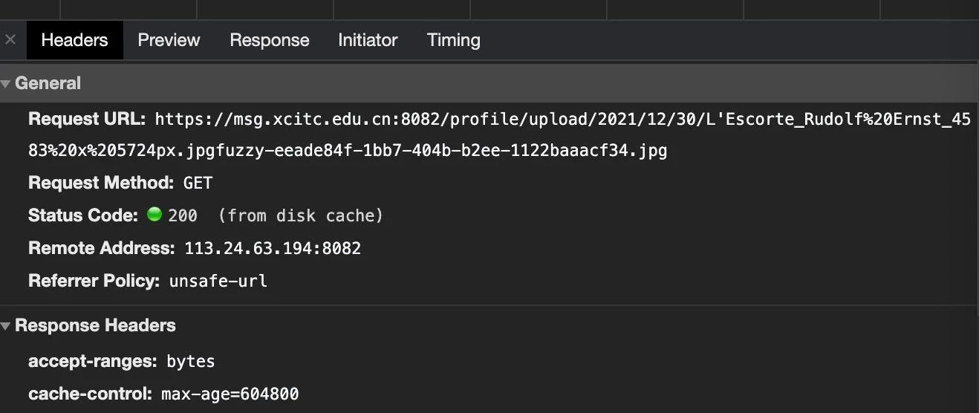Viewport: 979px width, 413px height.
Task: Open the Timing tab
Action: pos(453,40)
